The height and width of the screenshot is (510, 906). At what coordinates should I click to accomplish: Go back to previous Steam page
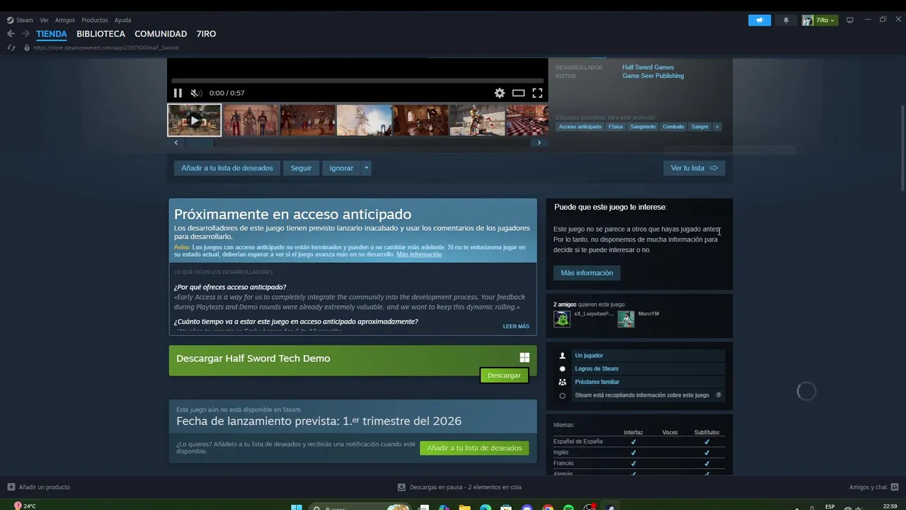pos(11,33)
